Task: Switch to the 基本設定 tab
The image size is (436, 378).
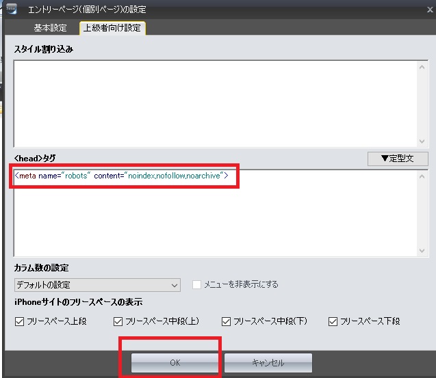Action: pyautogui.click(x=51, y=28)
